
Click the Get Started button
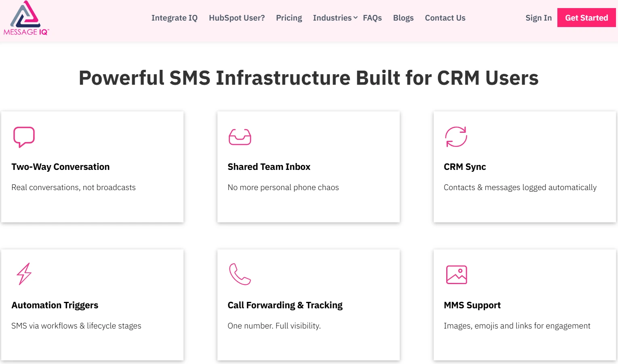[x=586, y=17]
